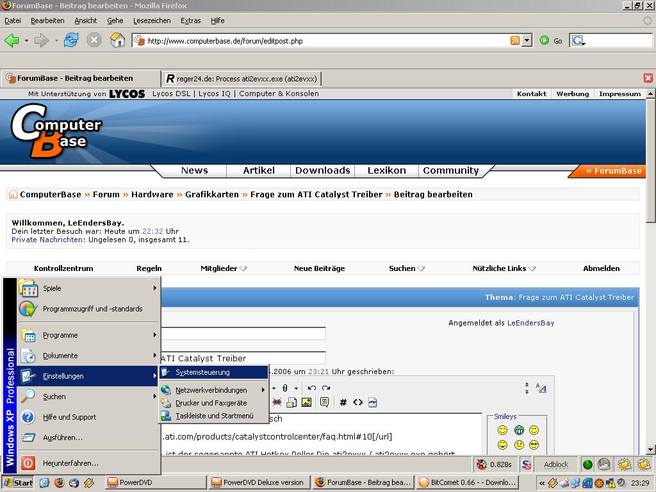The width and height of the screenshot is (656, 492).
Task: Click Abmelden to log out
Action: 601,268
